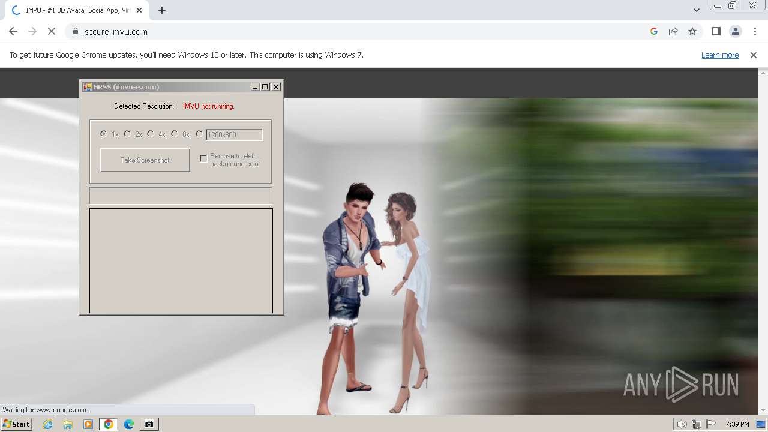This screenshot has width=768, height=432.
Task: Click the HRSS progress bar
Action: click(181, 196)
